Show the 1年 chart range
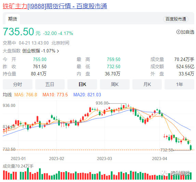The height and width of the screenshot is (182, 196). pyautogui.click(x=179, y=84)
